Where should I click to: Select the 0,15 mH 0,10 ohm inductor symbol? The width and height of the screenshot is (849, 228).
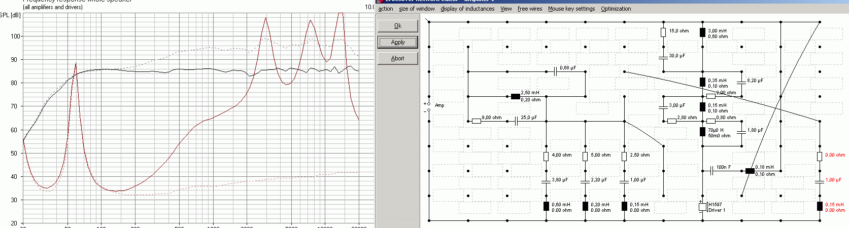702,107
